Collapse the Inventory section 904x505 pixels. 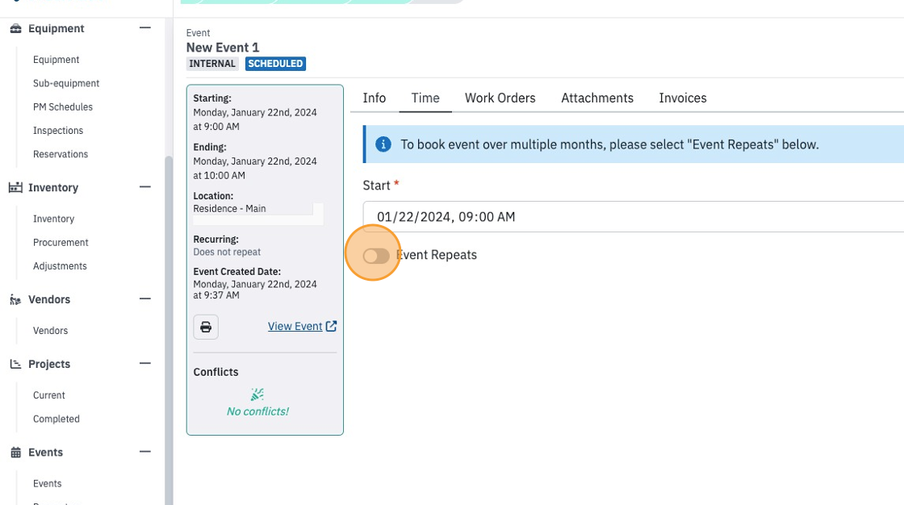tap(145, 187)
